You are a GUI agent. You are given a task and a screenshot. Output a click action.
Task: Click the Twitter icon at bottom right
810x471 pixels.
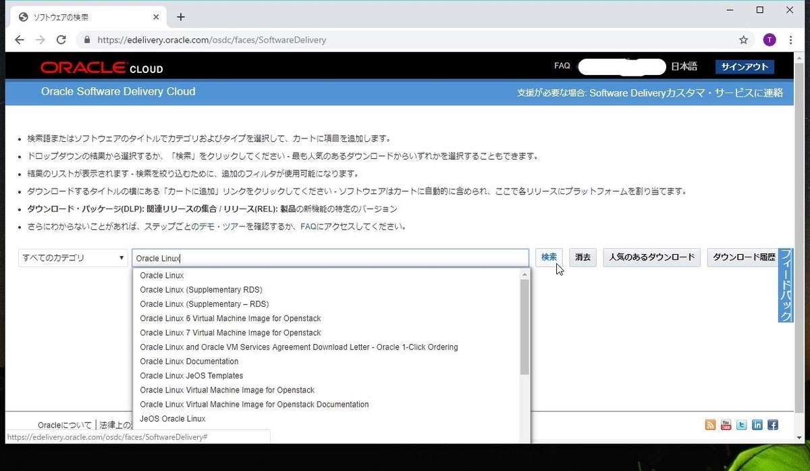741,424
